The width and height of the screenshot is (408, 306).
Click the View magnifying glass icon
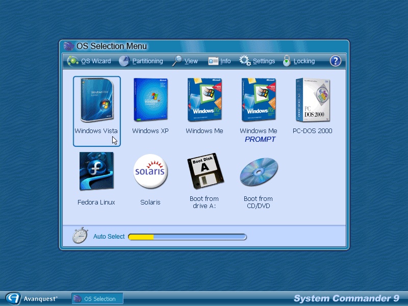[177, 61]
